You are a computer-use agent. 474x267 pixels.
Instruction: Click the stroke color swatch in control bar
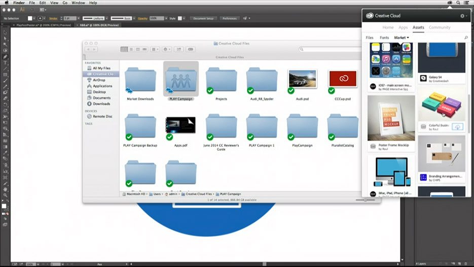click(x=40, y=18)
